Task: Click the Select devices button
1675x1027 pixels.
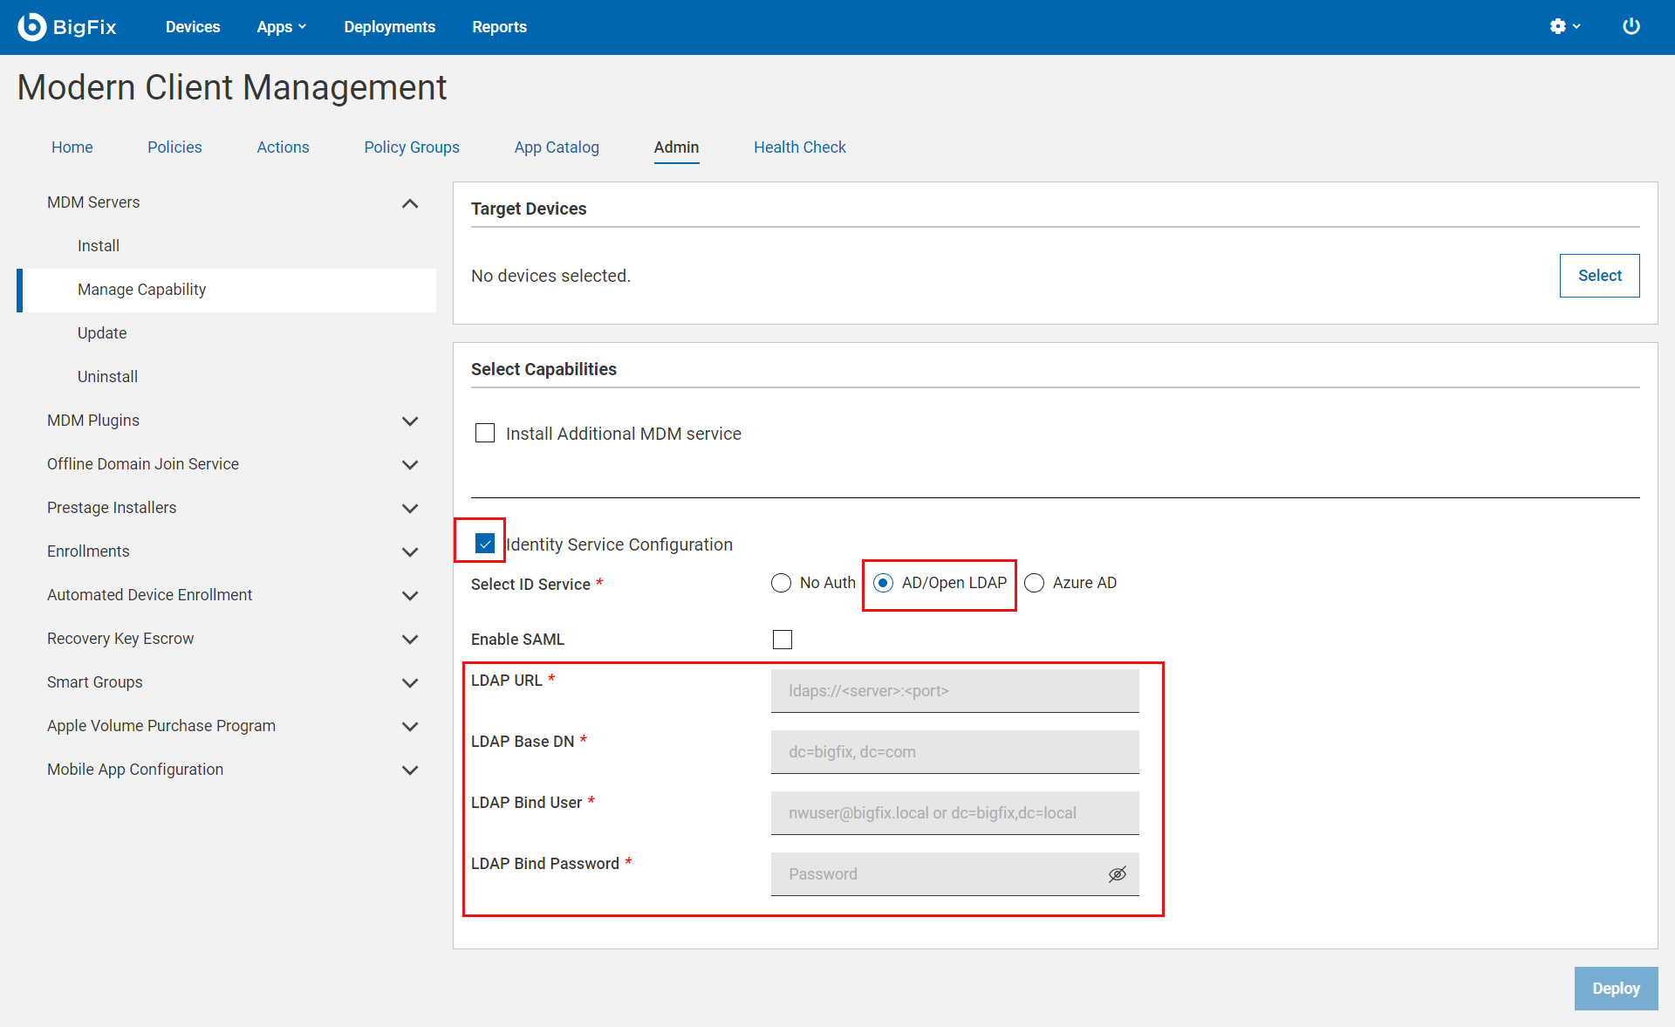Action: (1599, 276)
